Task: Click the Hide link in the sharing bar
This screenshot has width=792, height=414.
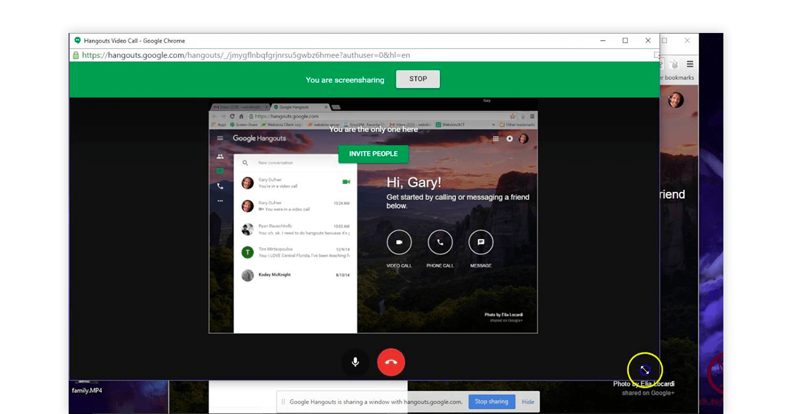Action: pyautogui.click(x=528, y=401)
